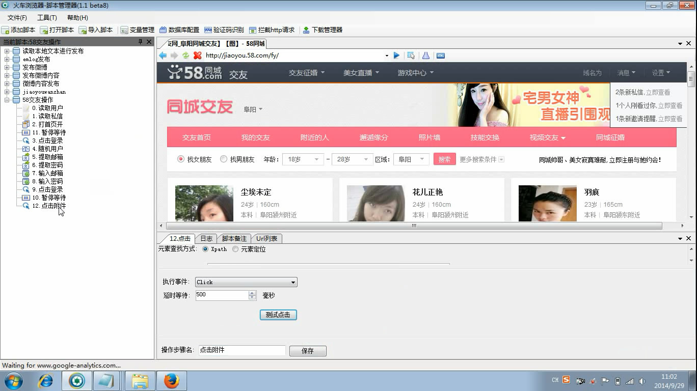The image size is (697, 391).
Task: Open 变量管理 variable manager
Action: 137,30
